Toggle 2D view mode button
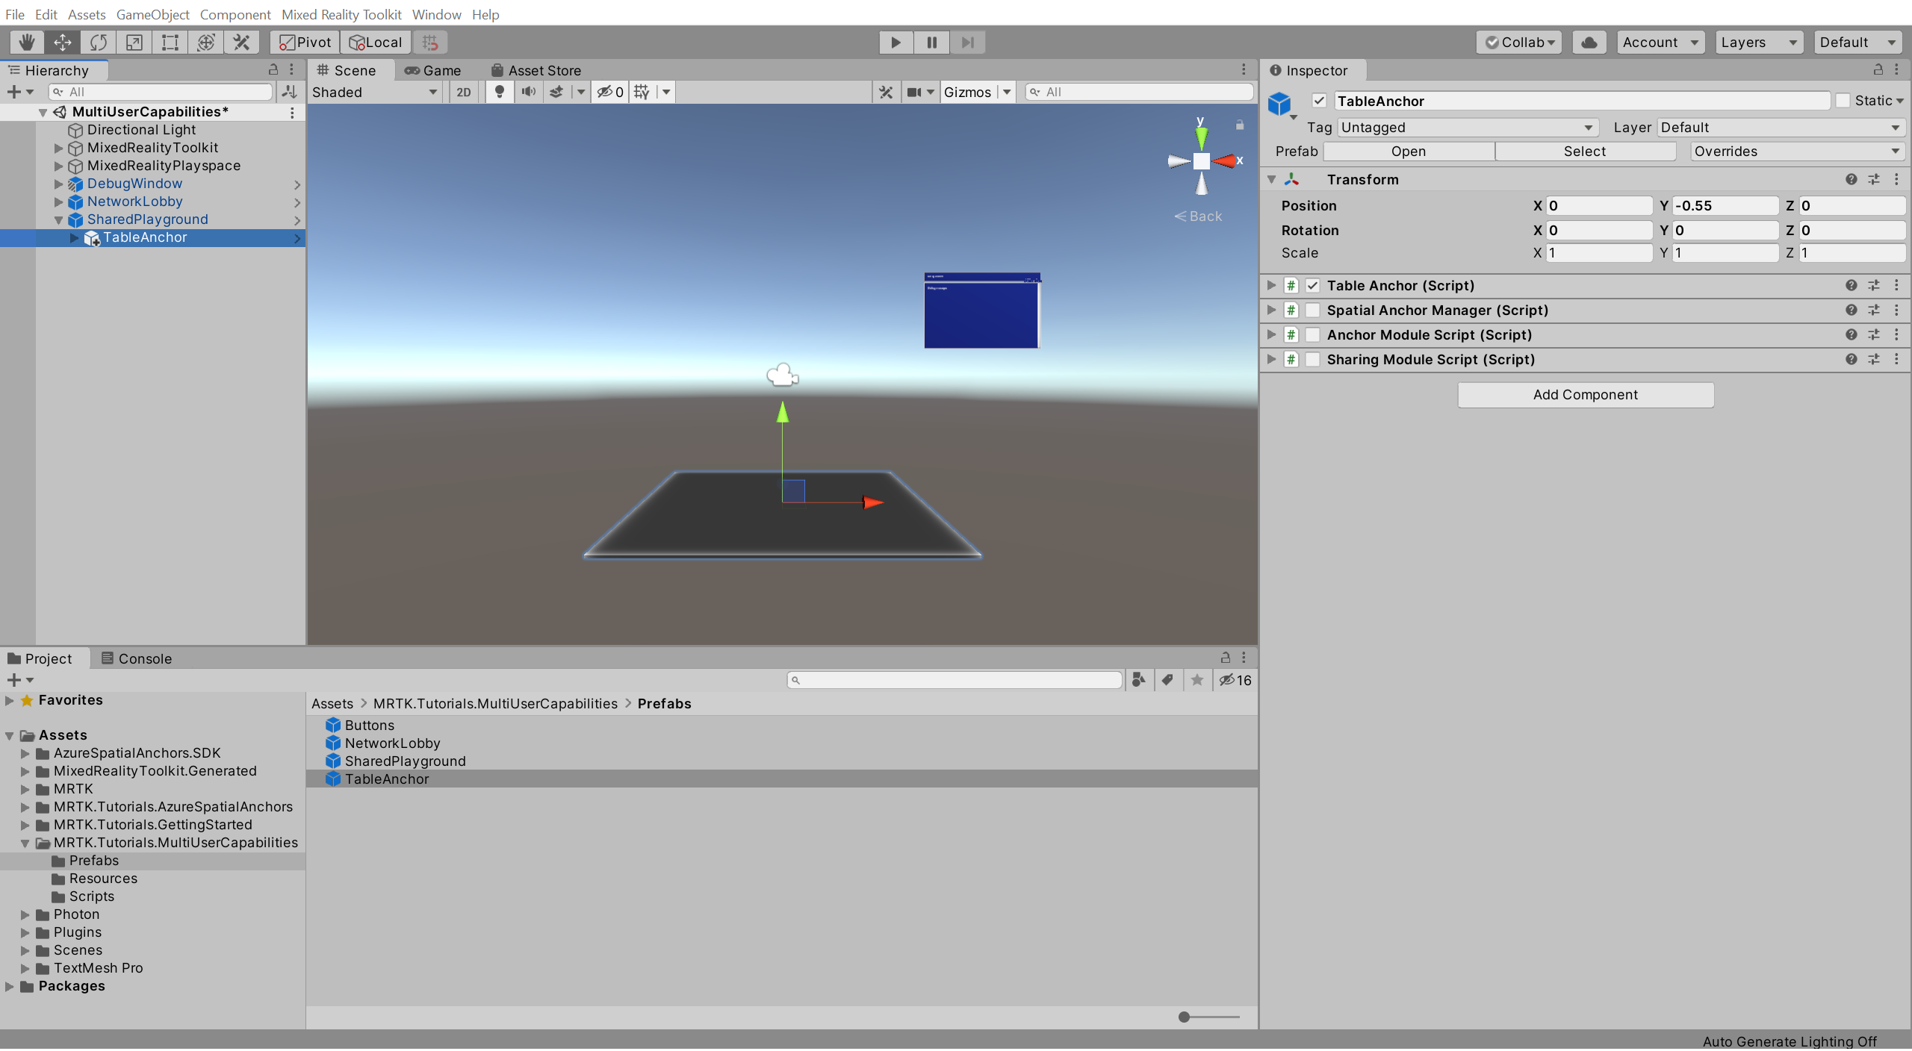 [x=462, y=90]
